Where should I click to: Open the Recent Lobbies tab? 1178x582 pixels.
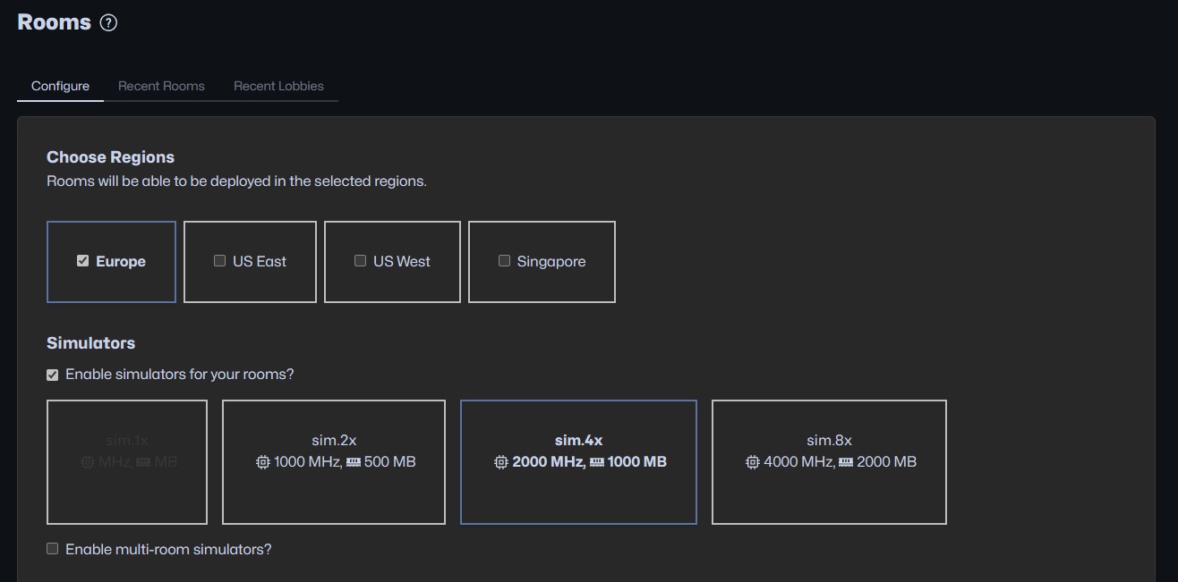pos(278,86)
